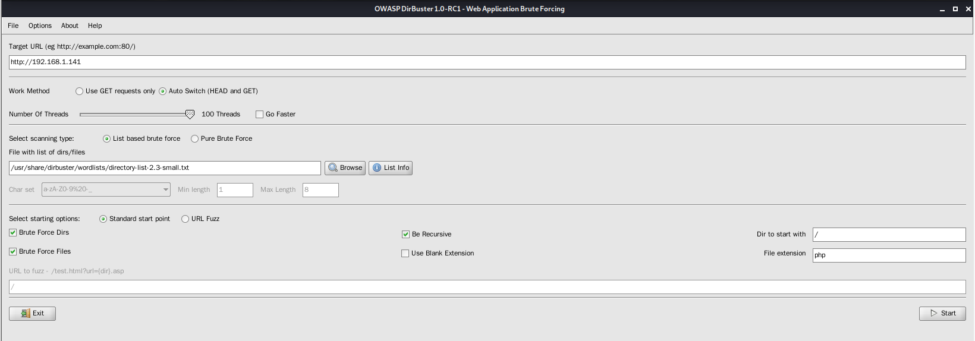Uncheck Brute Force Files

12,251
